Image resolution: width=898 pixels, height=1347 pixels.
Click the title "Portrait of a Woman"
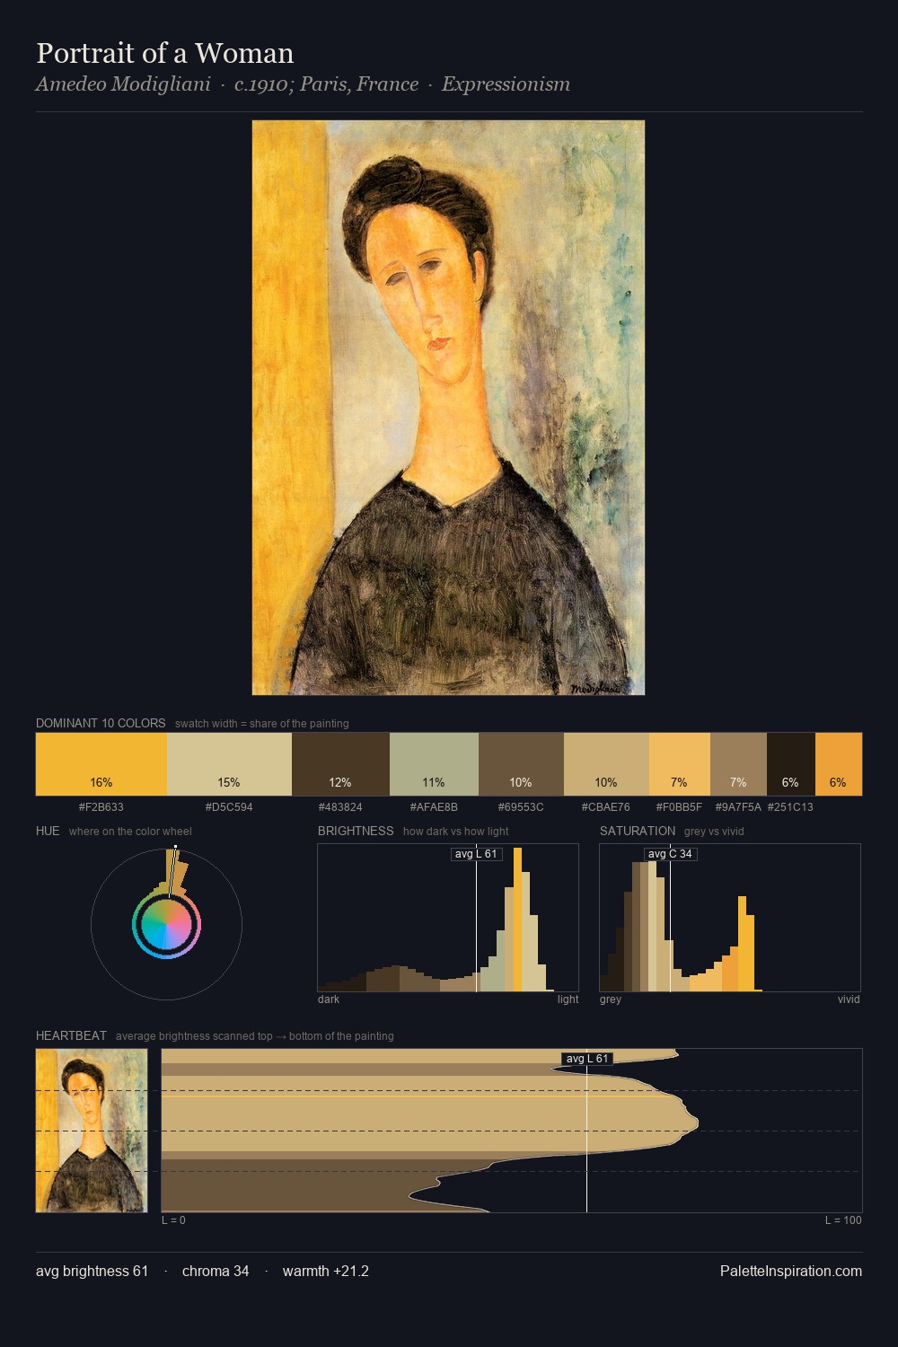165,53
